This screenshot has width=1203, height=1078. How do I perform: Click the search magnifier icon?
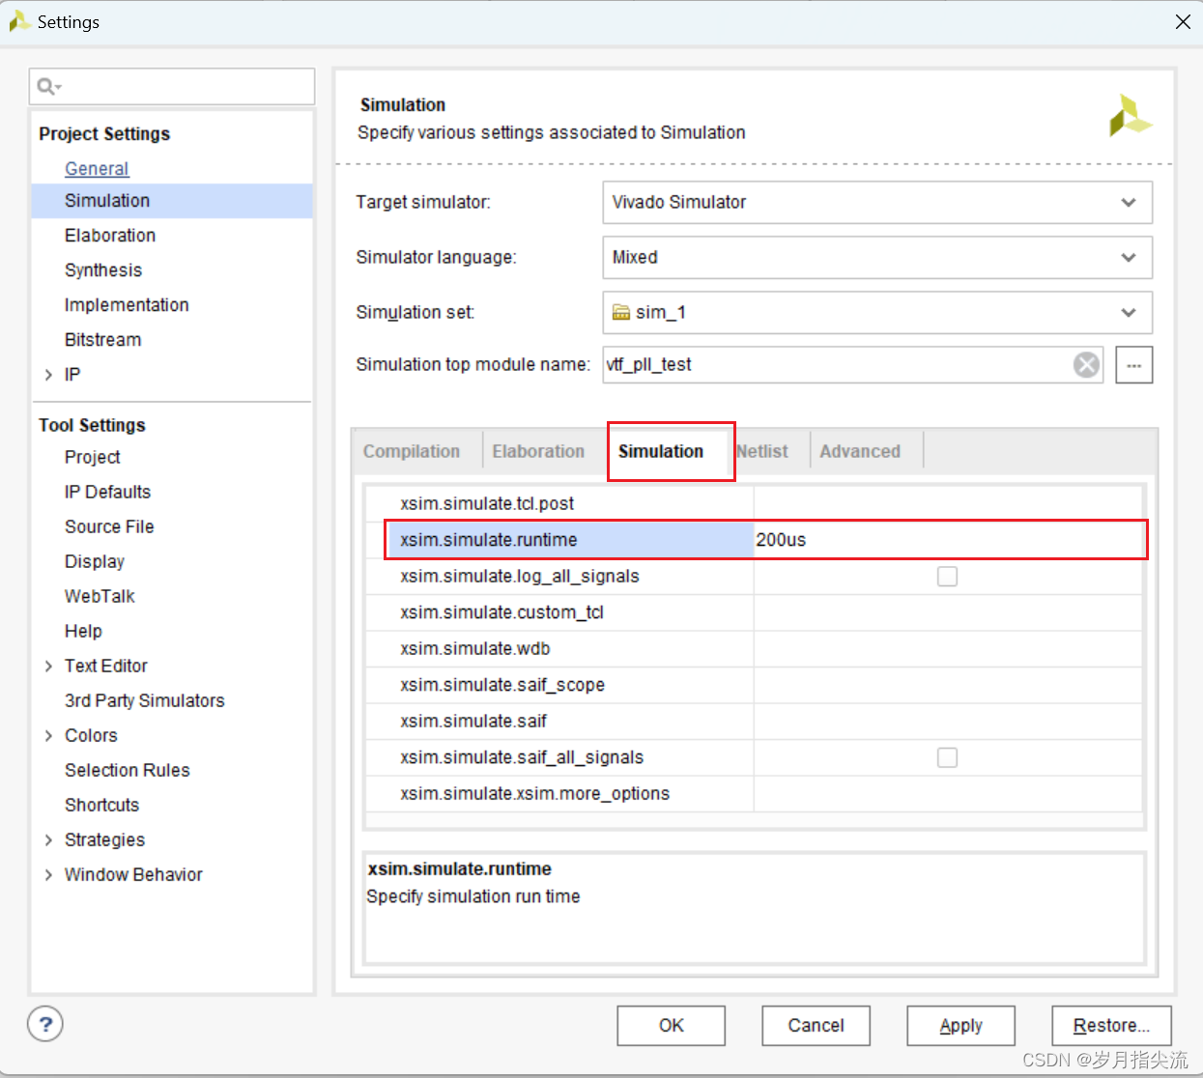pos(47,87)
